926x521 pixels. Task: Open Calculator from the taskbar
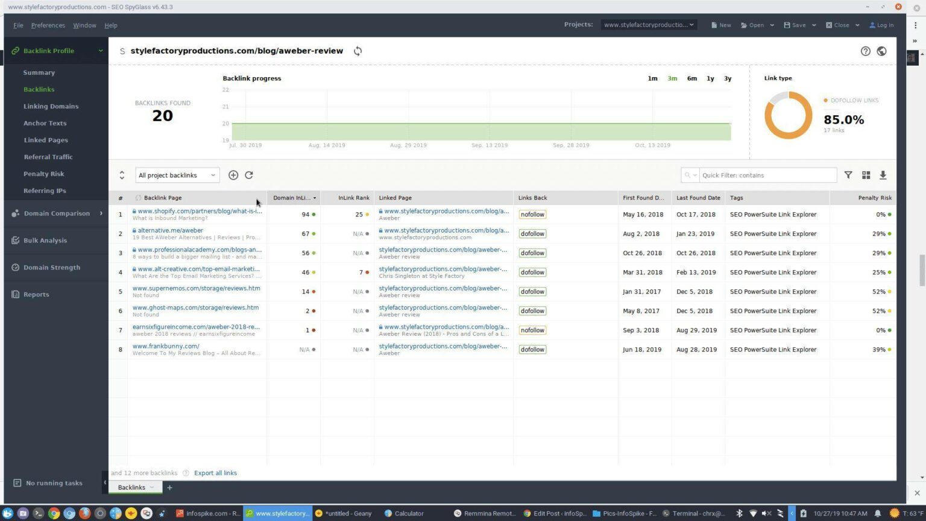[x=404, y=513]
